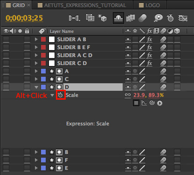Expand the SLIDER A B layer
The width and height of the screenshot is (194, 175).
coord(36,39)
